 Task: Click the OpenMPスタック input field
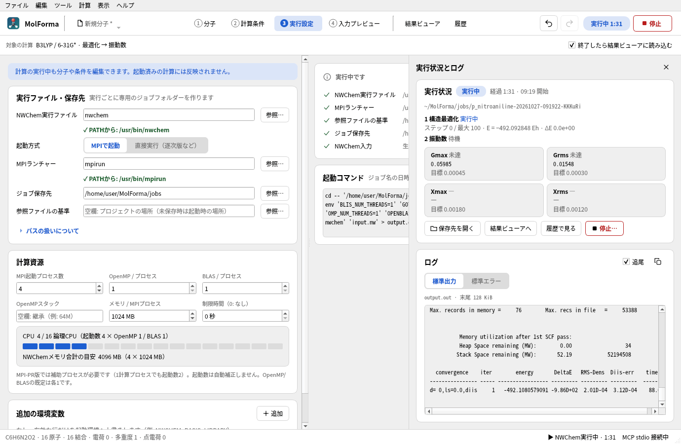[60, 316]
